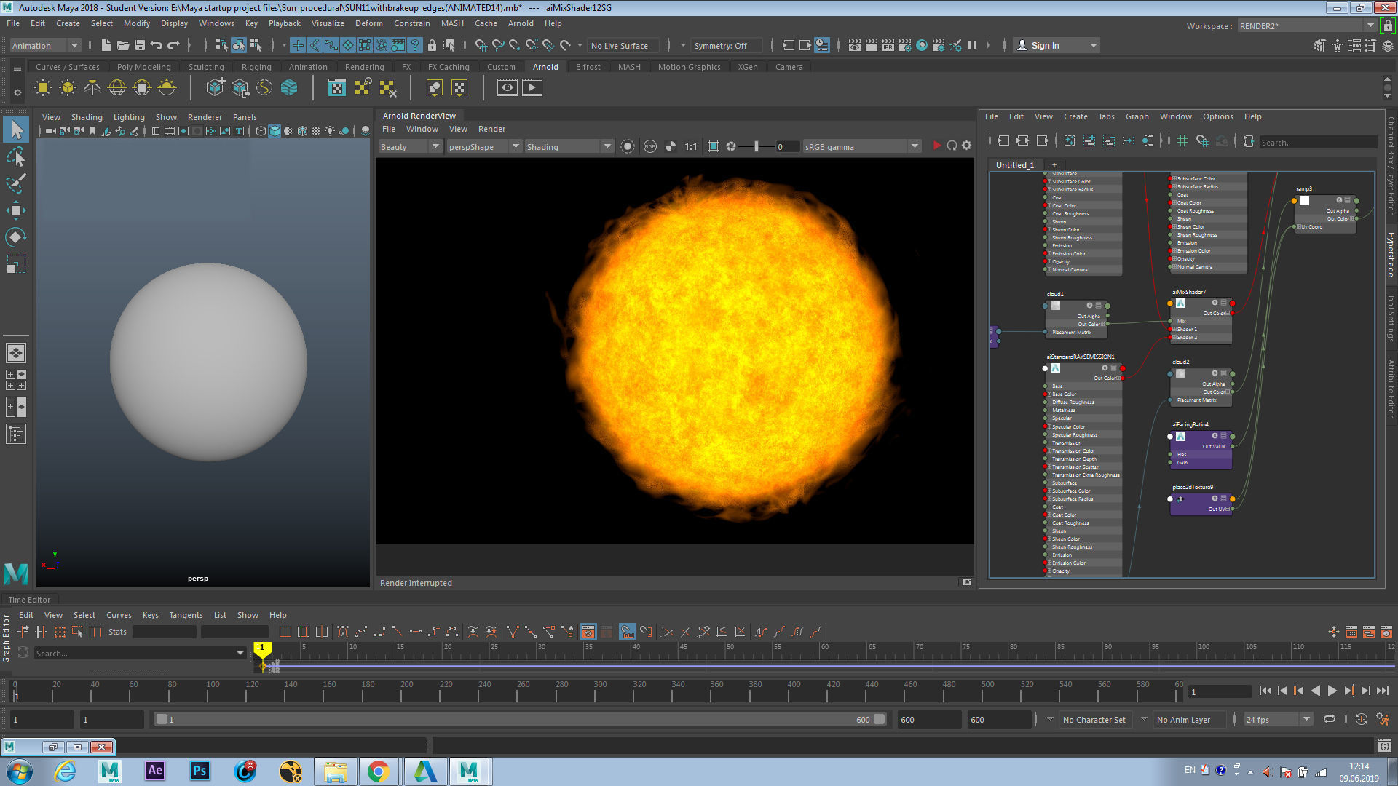Open Arnold RenderView shelf eye icon
Image resolution: width=1398 pixels, height=786 pixels.
(x=508, y=88)
